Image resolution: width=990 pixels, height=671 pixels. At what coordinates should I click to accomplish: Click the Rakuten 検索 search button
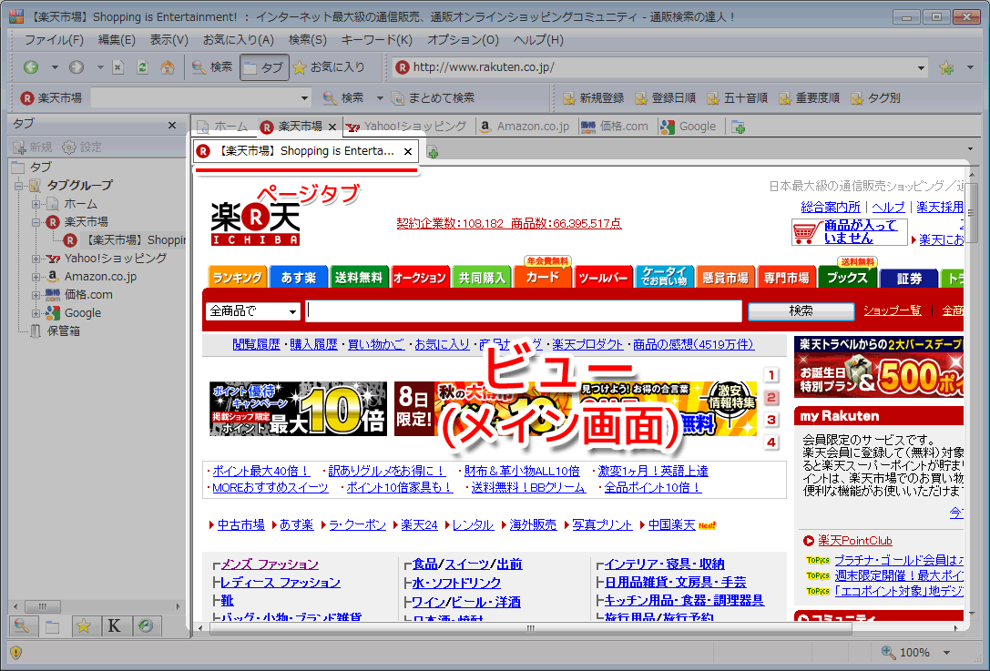[x=801, y=311]
